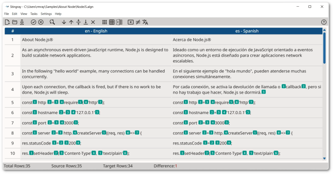Click 'Target Rows:34' in status bar
333x174 pixels.
[118, 166]
